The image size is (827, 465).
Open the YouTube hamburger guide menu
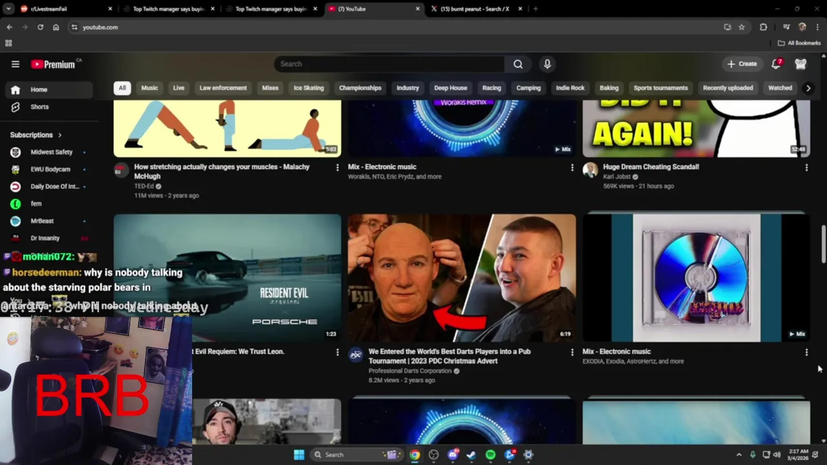(16, 64)
